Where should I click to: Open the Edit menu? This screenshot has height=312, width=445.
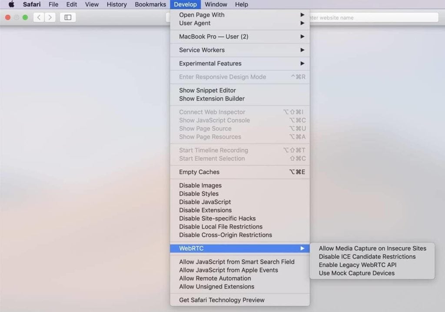tap(72, 4)
